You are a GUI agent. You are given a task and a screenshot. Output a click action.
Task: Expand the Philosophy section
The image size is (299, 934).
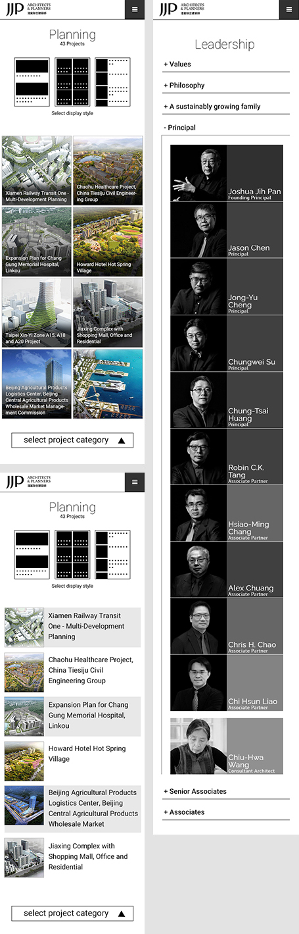[226, 86]
